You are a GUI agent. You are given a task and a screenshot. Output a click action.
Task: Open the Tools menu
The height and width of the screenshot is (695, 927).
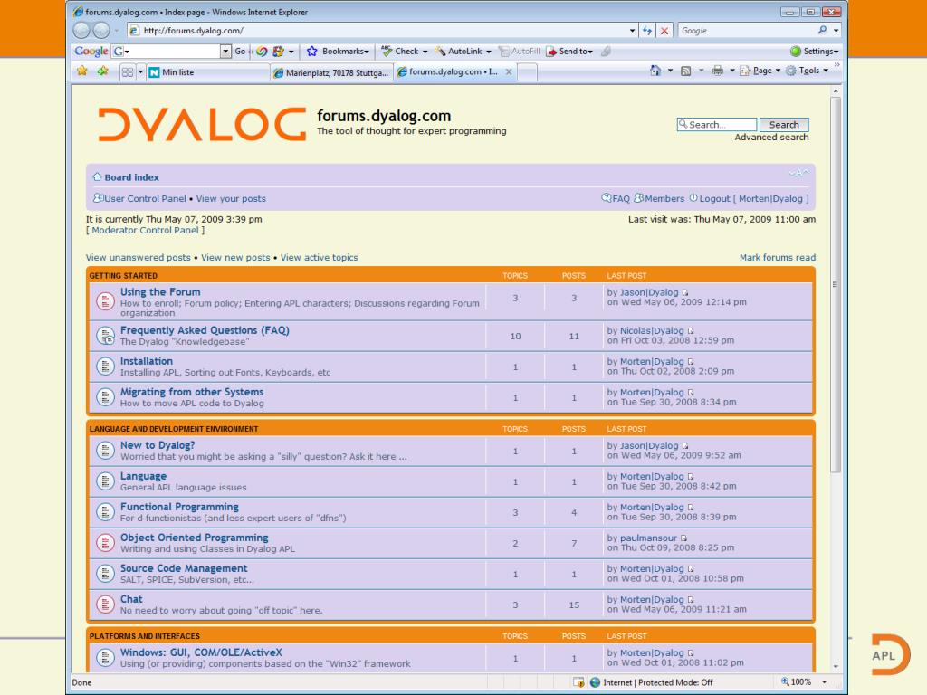(x=808, y=71)
